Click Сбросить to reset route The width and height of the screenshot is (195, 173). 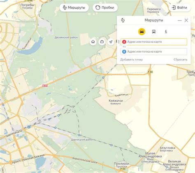tap(180, 60)
